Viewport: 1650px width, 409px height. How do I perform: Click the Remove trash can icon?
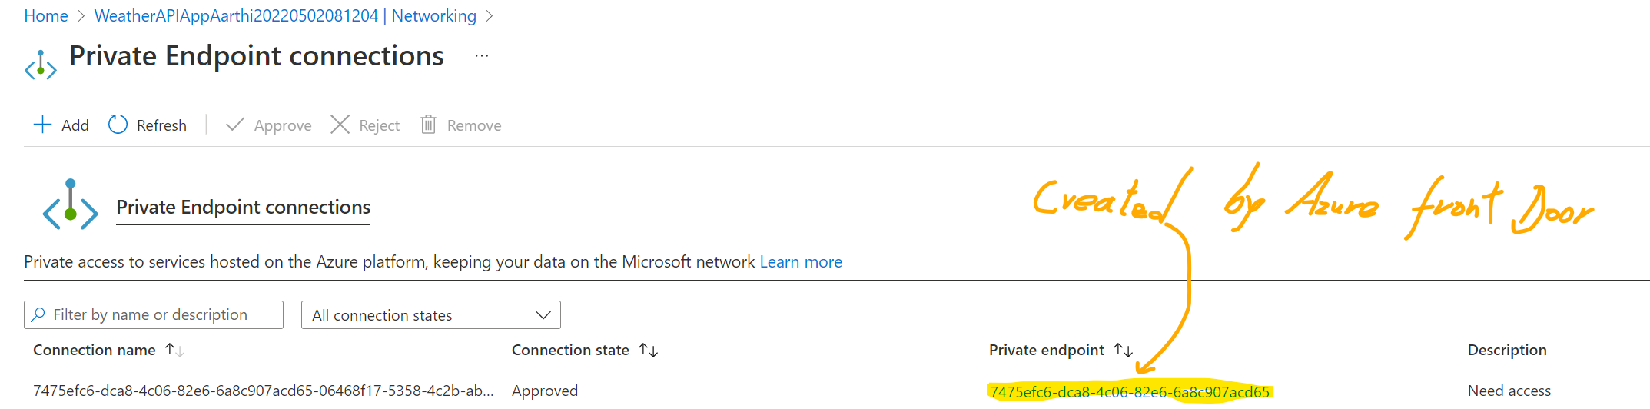coord(428,125)
